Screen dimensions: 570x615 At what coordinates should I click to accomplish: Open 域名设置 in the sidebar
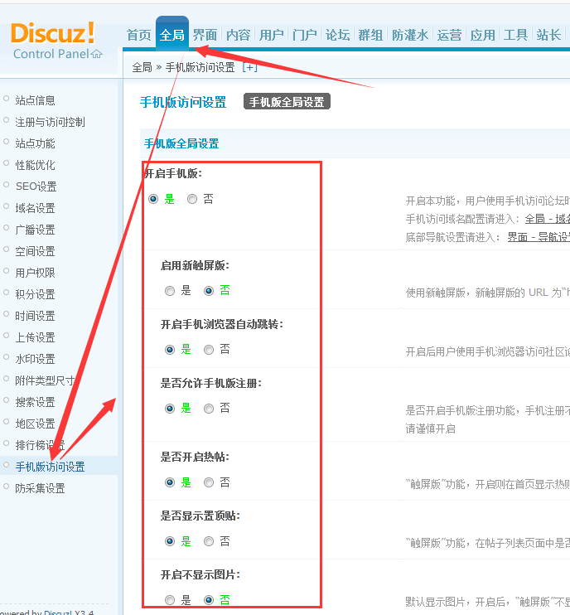tap(35, 208)
